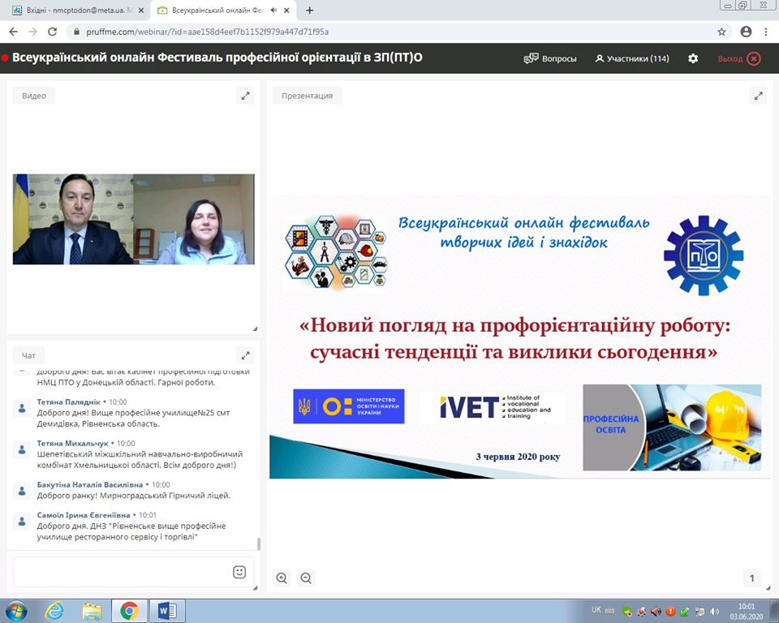Reload the webinar page
The width and height of the screenshot is (779, 623).
[x=53, y=32]
